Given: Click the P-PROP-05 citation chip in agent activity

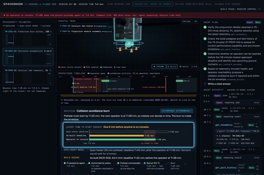Looking at the screenshot, I should coord(233,143).
